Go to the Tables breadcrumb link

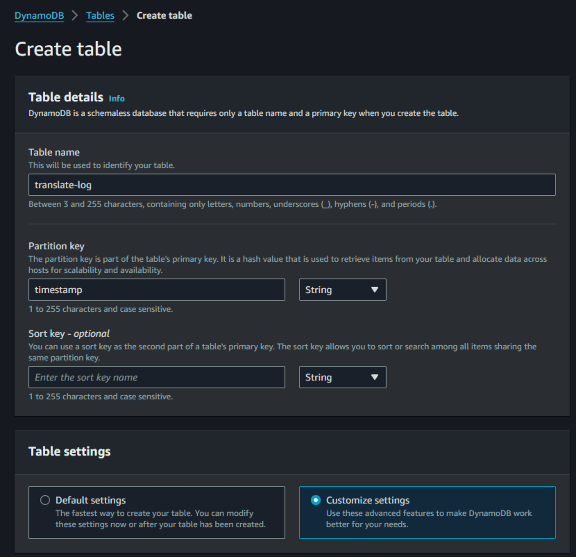coord(100,16)
